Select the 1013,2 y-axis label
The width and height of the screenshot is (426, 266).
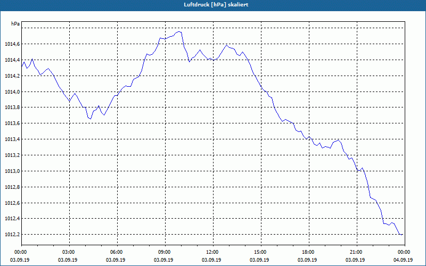click(x=12, y=155)
